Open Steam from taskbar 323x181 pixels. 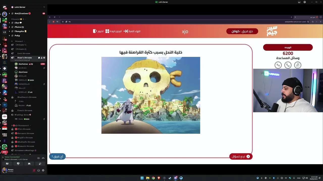[x=170, y=178]
